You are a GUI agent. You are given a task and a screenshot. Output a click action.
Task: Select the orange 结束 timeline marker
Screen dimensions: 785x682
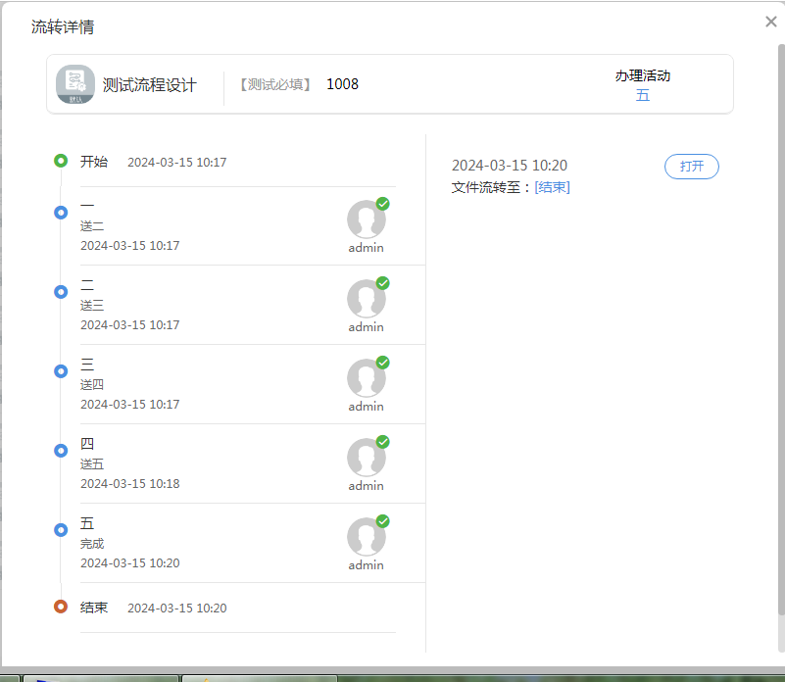tap(61, 607)
